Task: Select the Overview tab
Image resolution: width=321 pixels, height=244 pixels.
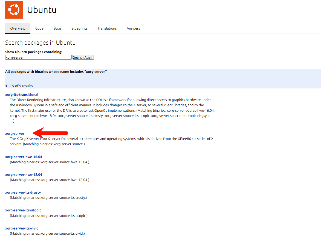Action: tap(18, 28)
